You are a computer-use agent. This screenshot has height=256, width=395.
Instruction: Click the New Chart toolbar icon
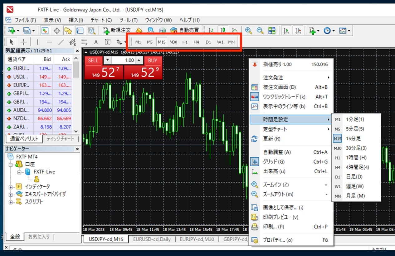[12, 30]
